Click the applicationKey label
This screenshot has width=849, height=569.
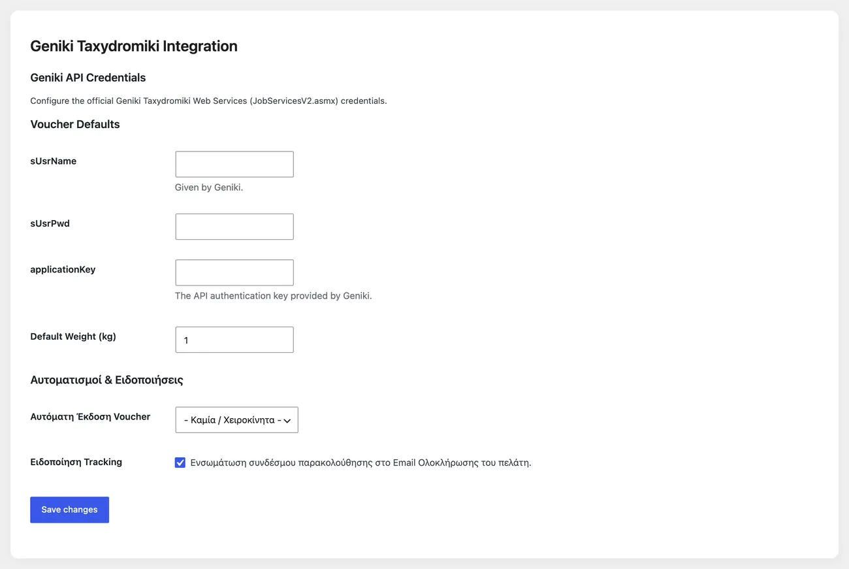click(x=63, y=270)
